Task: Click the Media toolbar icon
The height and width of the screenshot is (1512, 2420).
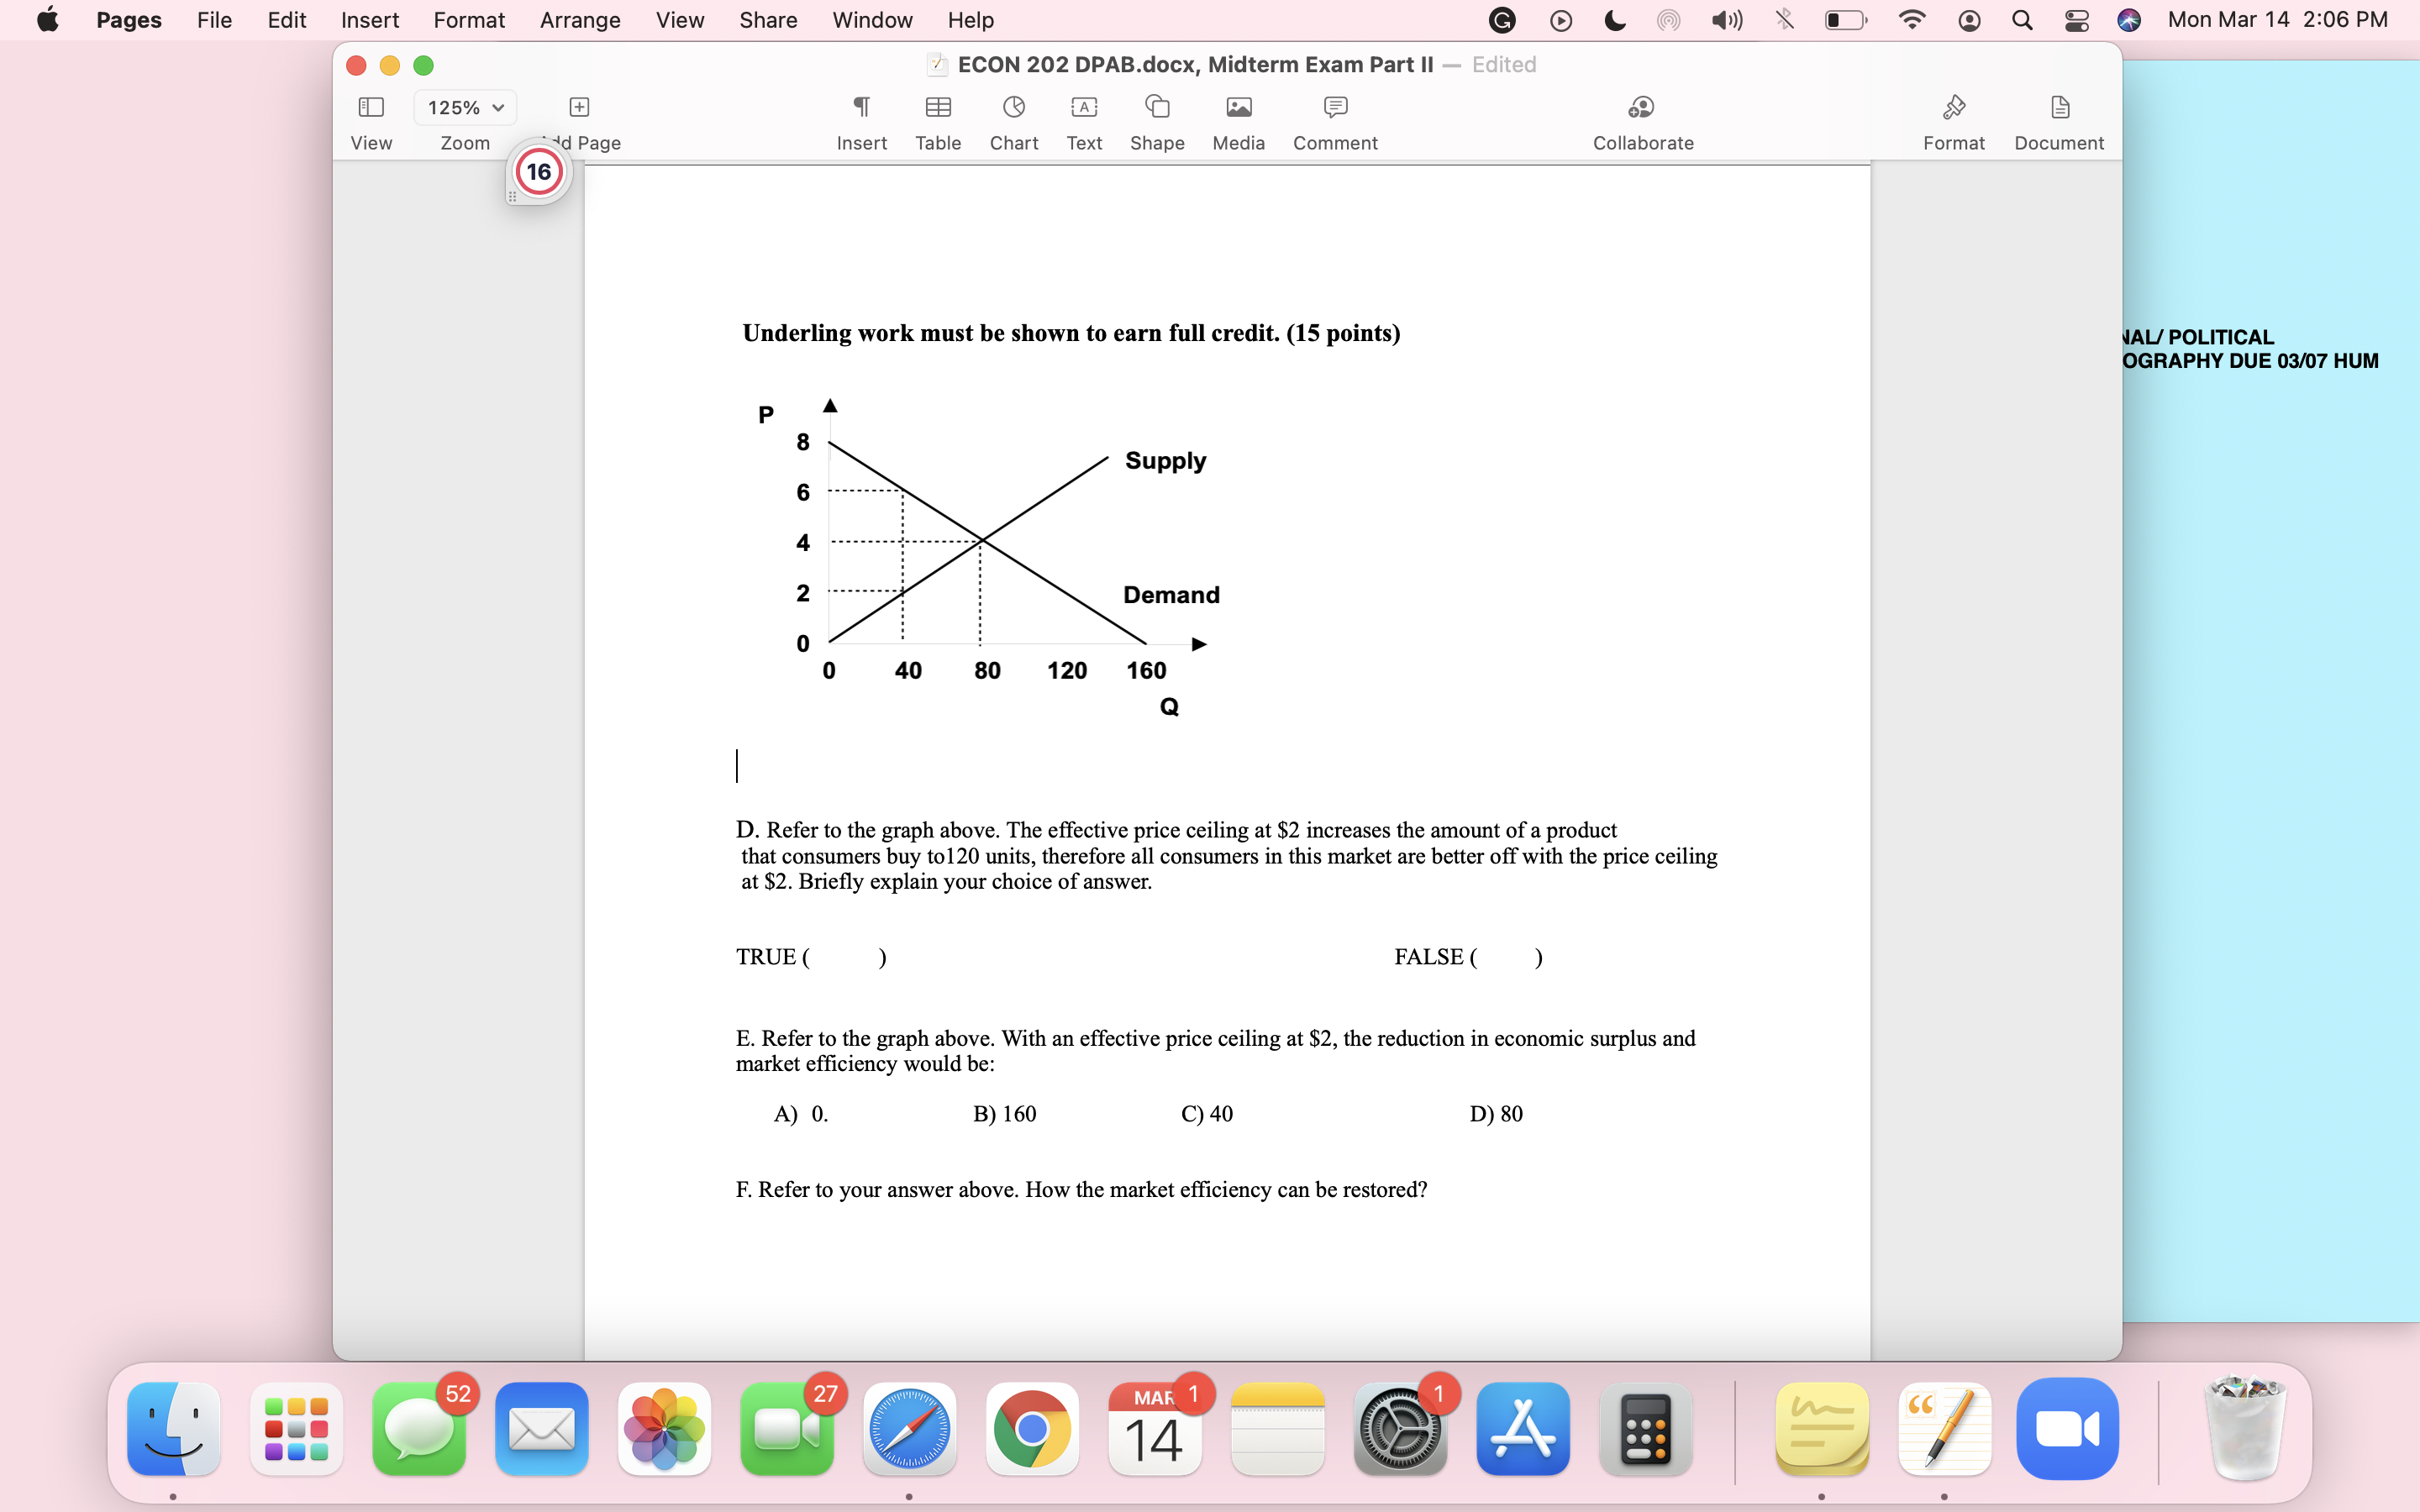Action: 1238,108
